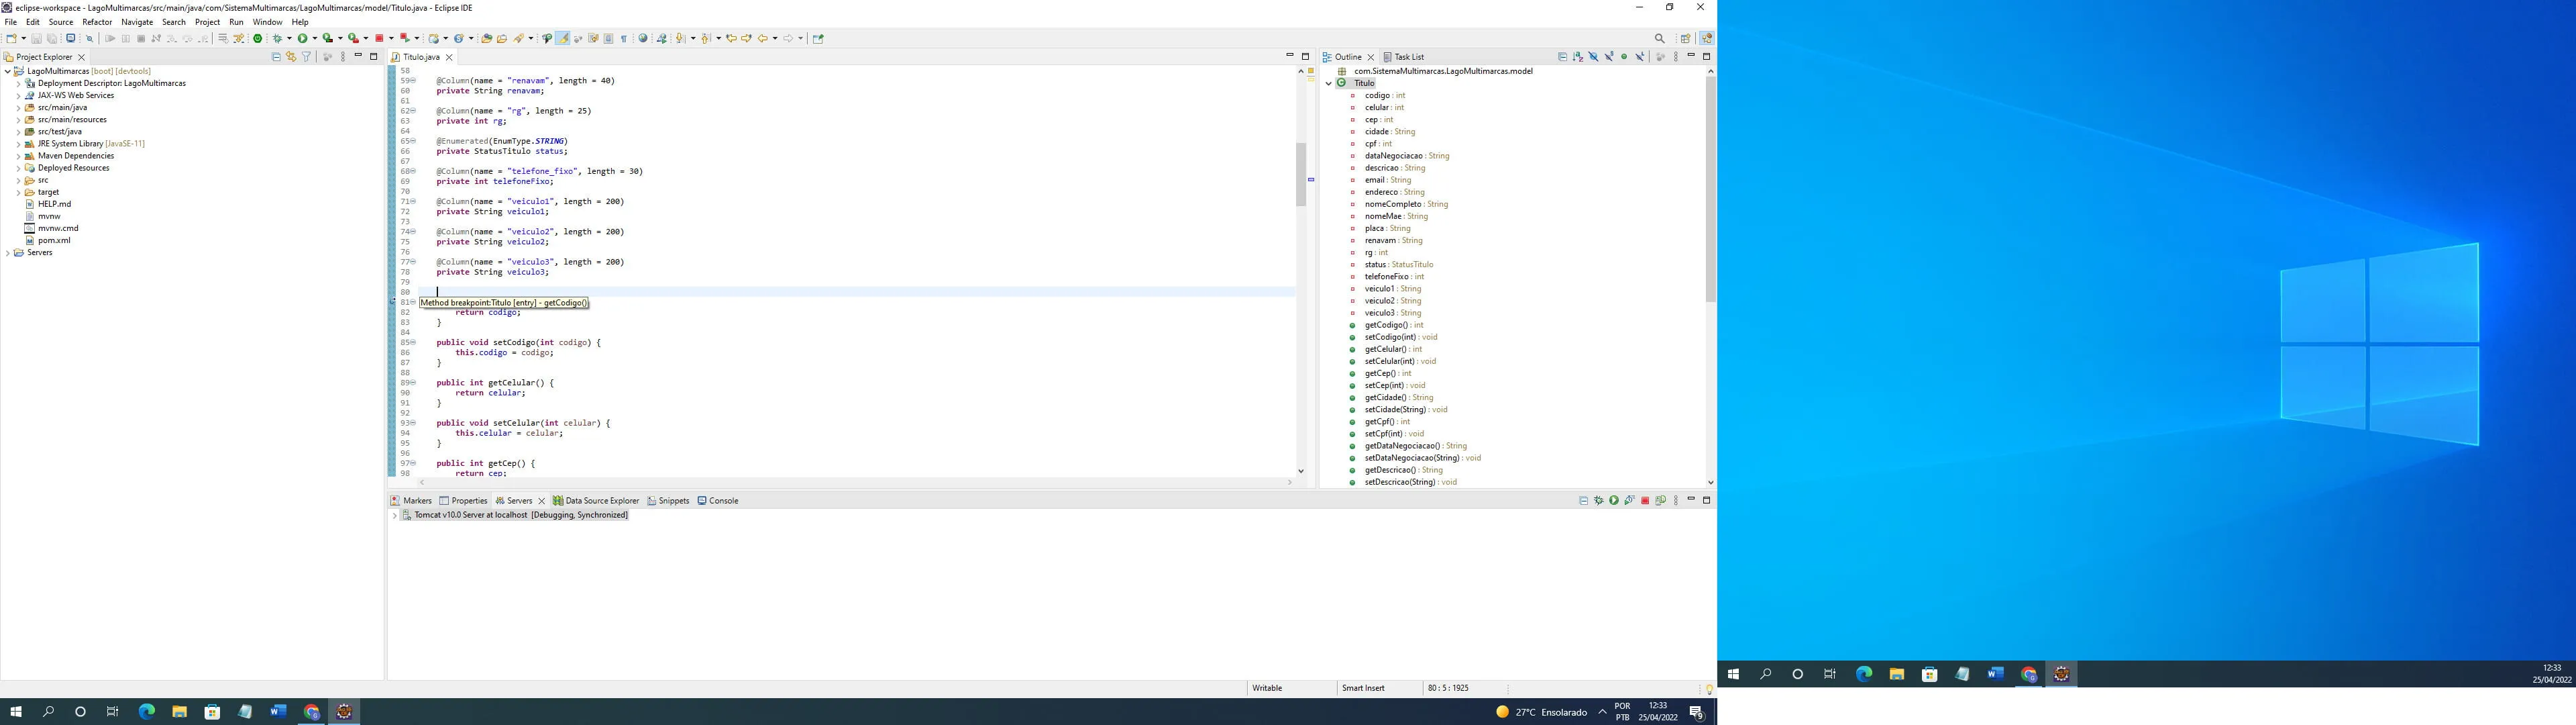Screen dimensions: 2576x725
Task: Select getCodigo() method in Outline
Action: 1386,326
